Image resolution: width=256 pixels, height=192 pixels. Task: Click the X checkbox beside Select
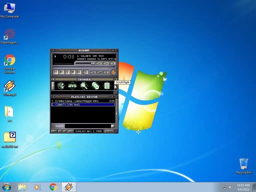click(x=53, y=126)
